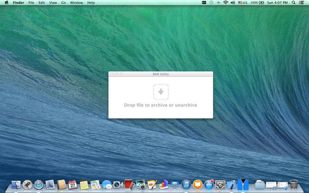Open Photo Booth icon in the Dock

click(x=129, y=185)
